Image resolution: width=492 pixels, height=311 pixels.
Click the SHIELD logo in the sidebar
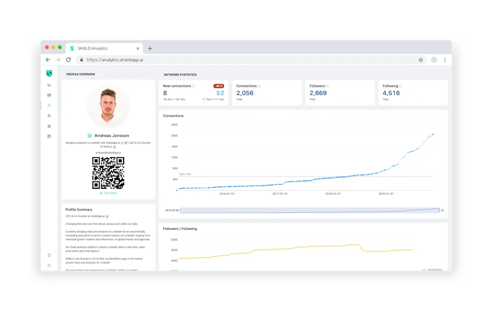[49, 73]
